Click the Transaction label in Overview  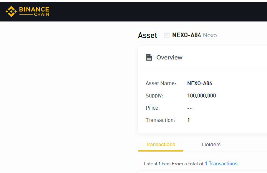click(x=161, y=120)
